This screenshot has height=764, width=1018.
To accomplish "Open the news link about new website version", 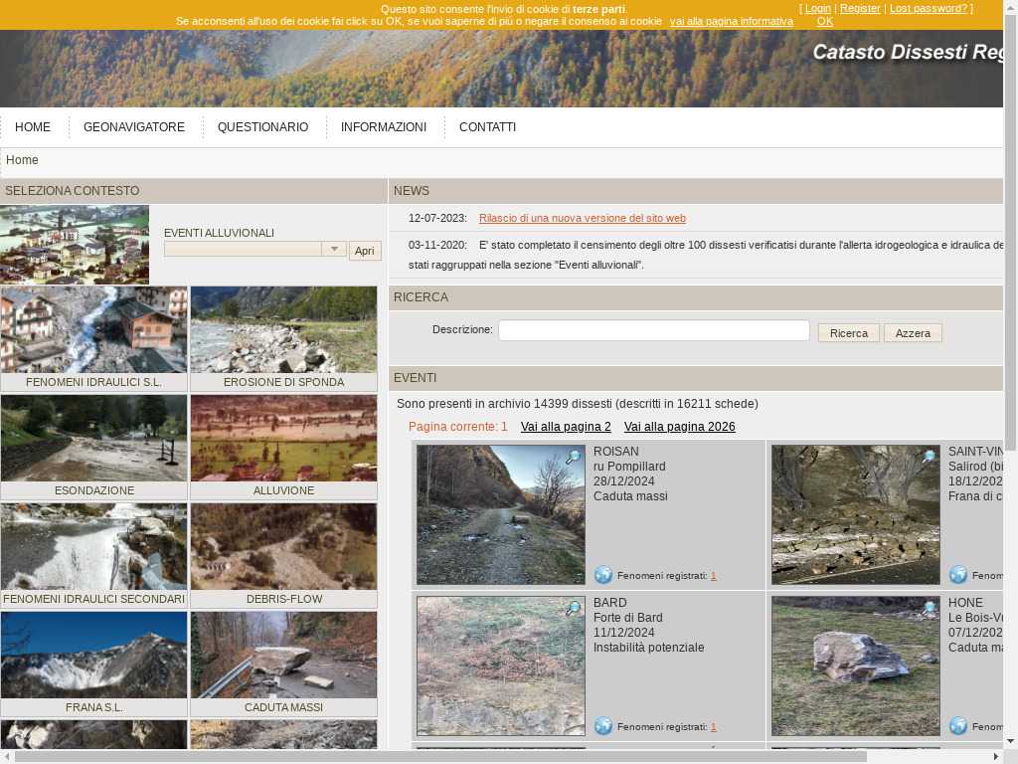I will pyautogui.click(x=583, y=218).
